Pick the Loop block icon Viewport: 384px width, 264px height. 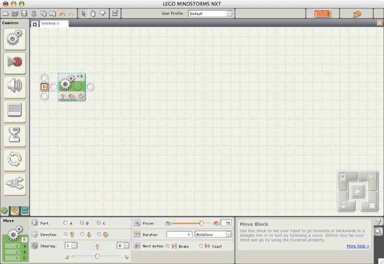[15, 160]
